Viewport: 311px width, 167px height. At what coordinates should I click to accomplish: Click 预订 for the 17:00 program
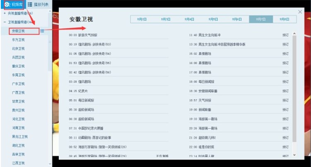285,72
